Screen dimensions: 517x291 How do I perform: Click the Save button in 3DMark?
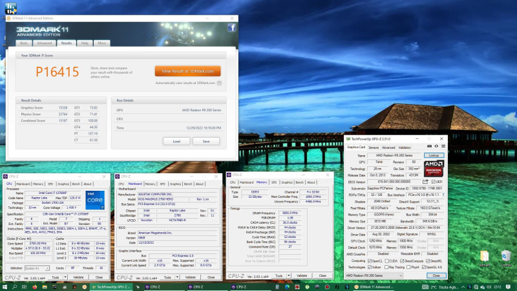206,141
